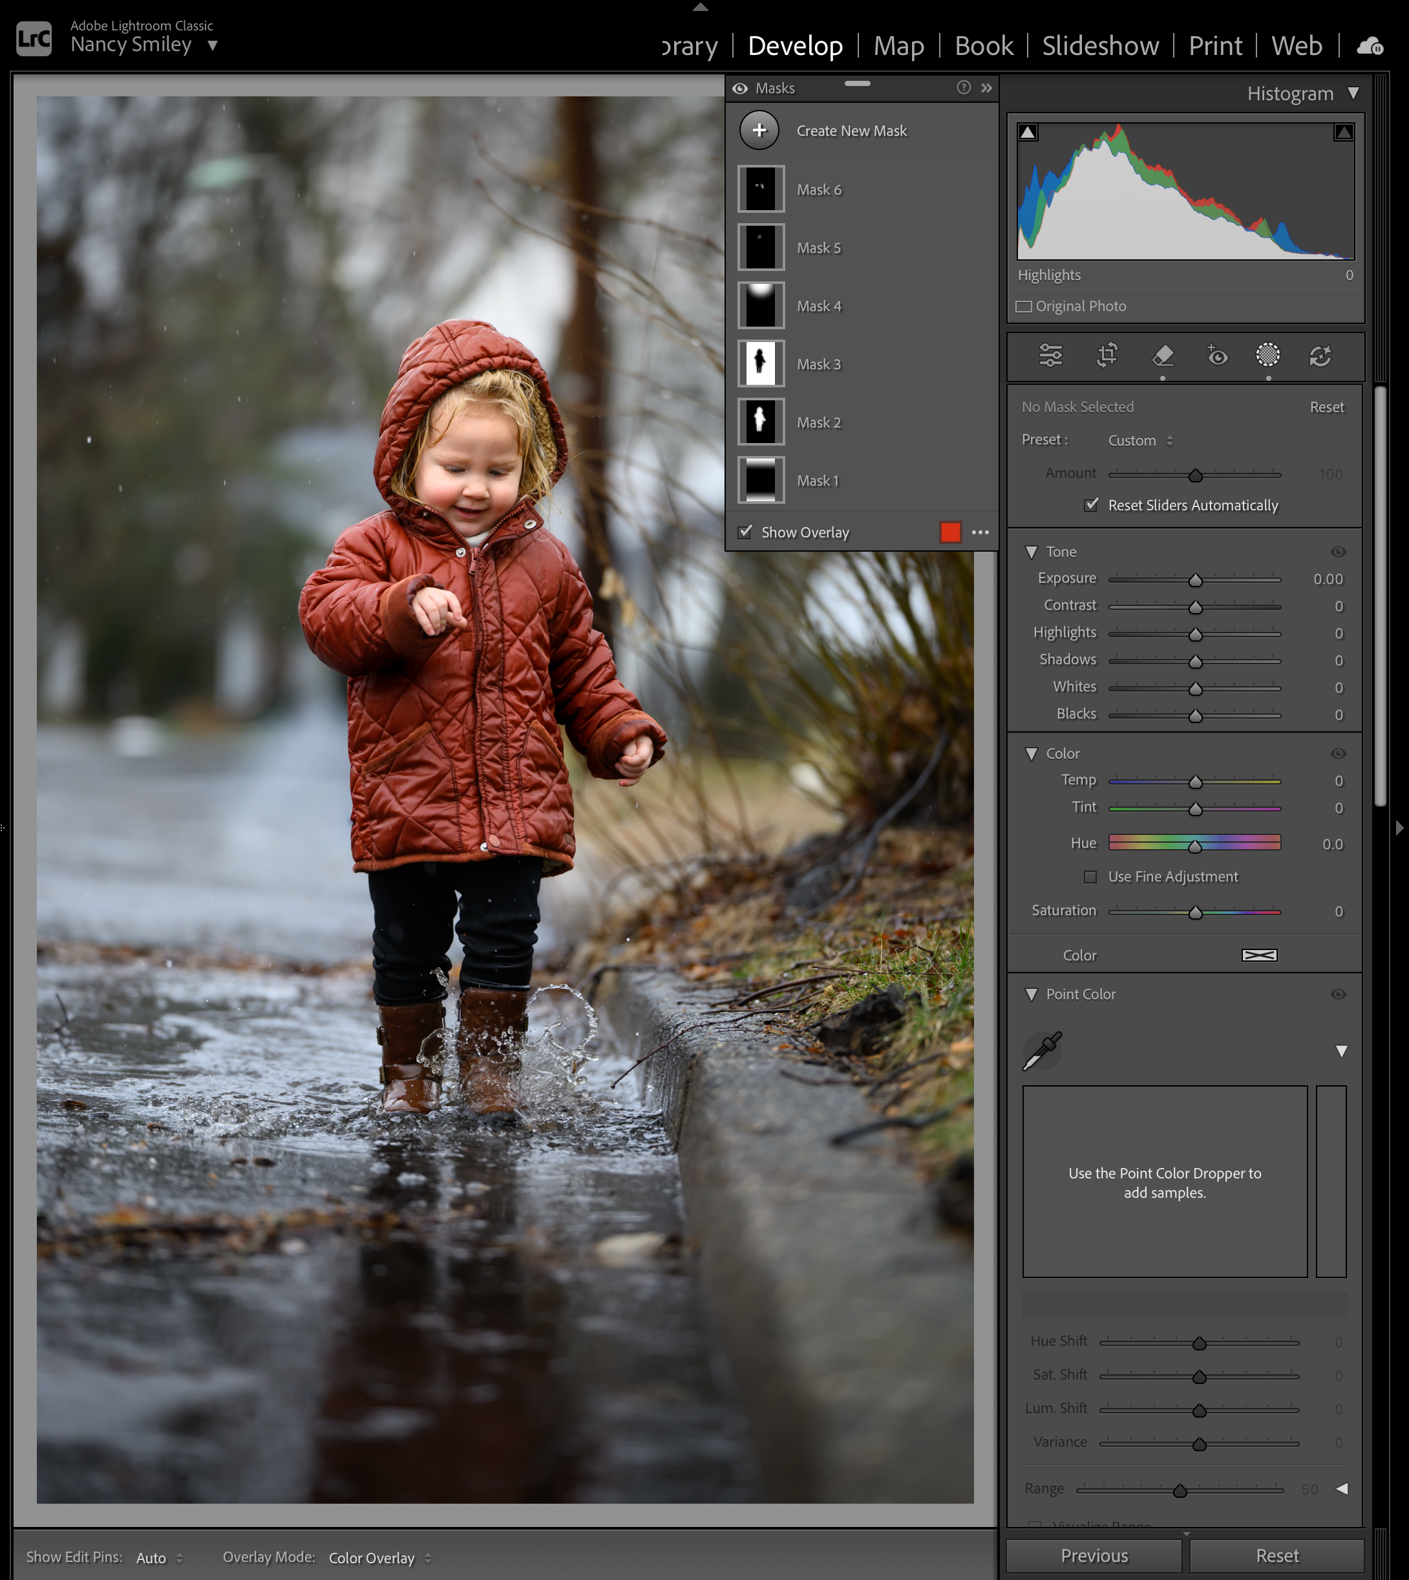Image resolution: width=1409 pixels, height=1580 pixels.
Task: Select the Mask 3 thumbnail
Action: [x=760, y=363]
